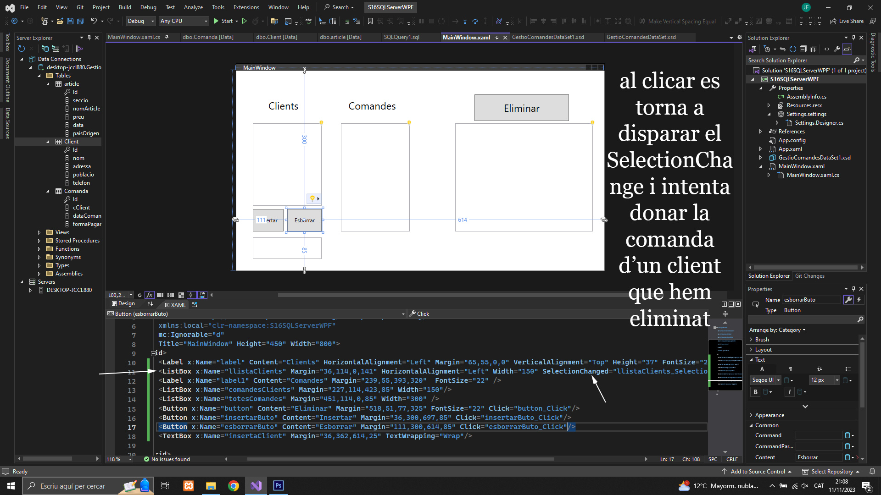Open Photoshop from the Windows taskbar

click(279, 486)
